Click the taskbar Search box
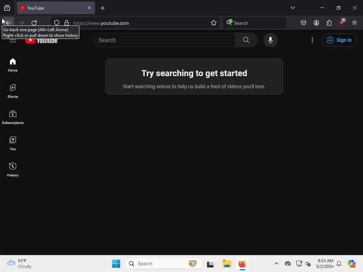 [x=163, y=263]
